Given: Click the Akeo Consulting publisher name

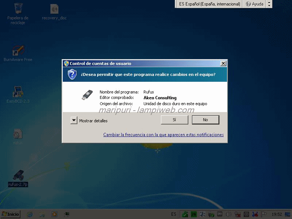Looking at the screenshot, I should 160,98.
